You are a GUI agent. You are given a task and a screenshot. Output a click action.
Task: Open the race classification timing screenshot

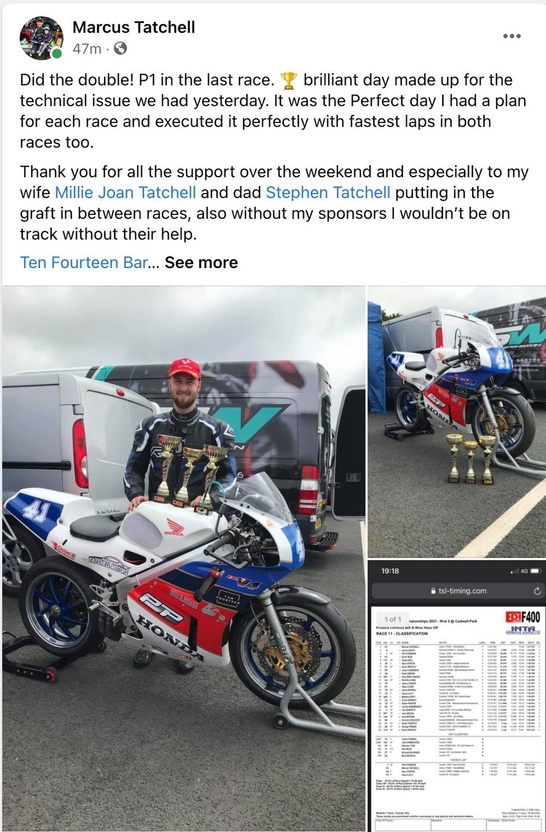(457, 696)
